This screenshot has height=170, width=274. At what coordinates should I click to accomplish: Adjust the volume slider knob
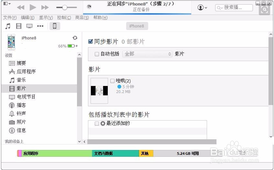pos(65,7)
